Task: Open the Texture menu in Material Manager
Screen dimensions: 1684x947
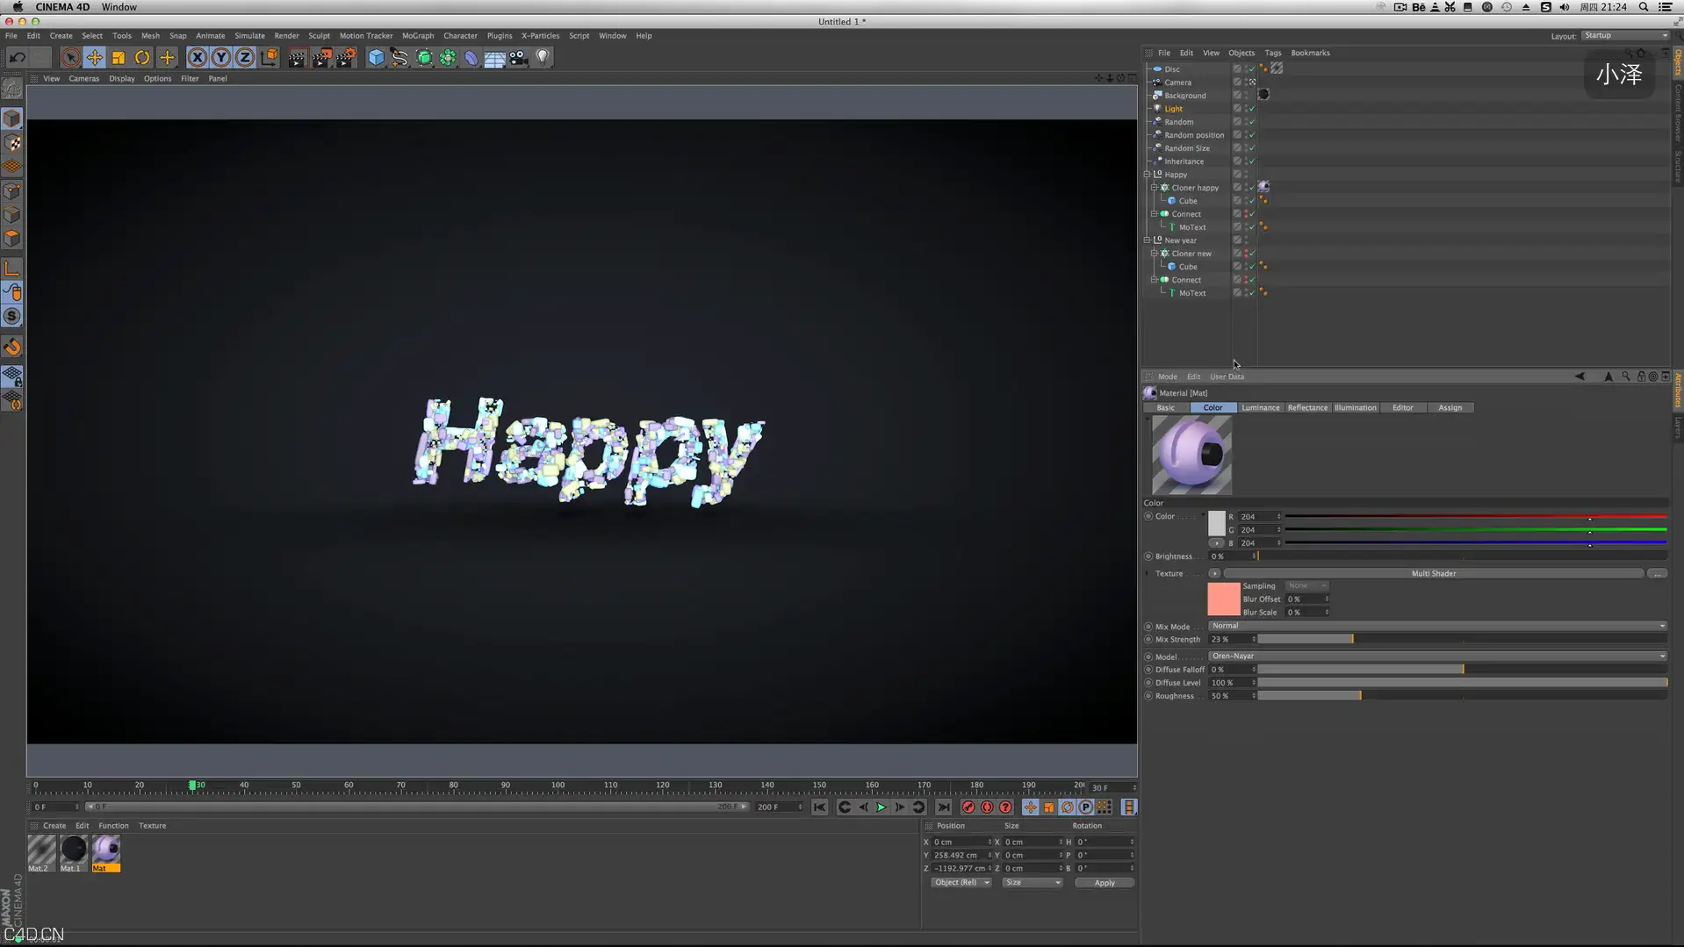Action: pyautogui.click(x=152, y=826)
